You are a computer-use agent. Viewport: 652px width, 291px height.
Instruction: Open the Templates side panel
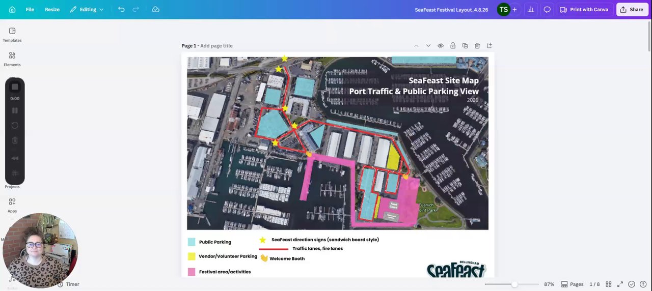tap(12, 35)
